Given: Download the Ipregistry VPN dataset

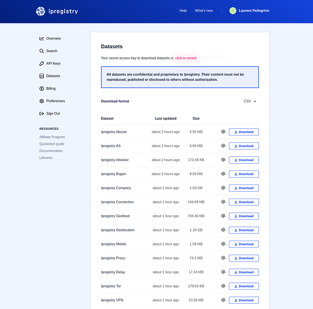Looking at the screenshot, I should click(x=244, y=300).
